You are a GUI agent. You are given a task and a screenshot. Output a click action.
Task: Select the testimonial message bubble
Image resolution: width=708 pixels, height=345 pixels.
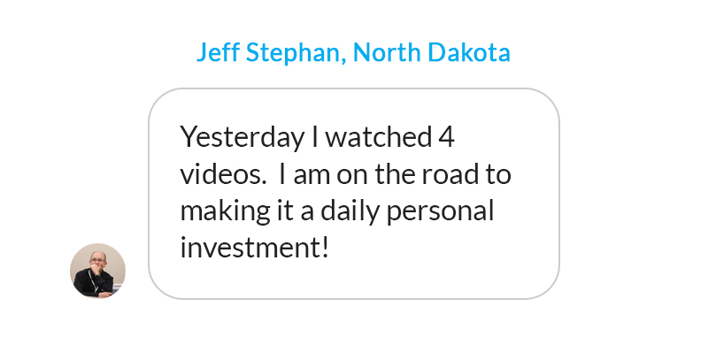[x=354, y=194]
